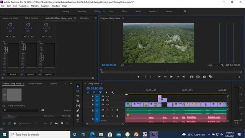Select the Hand tool
Viewport: 245px width, 138px height.
pos(78,115)
